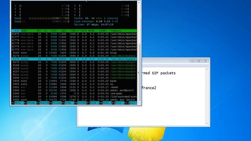Select mysqld process row with PID 6172

[x=74, y=62]
